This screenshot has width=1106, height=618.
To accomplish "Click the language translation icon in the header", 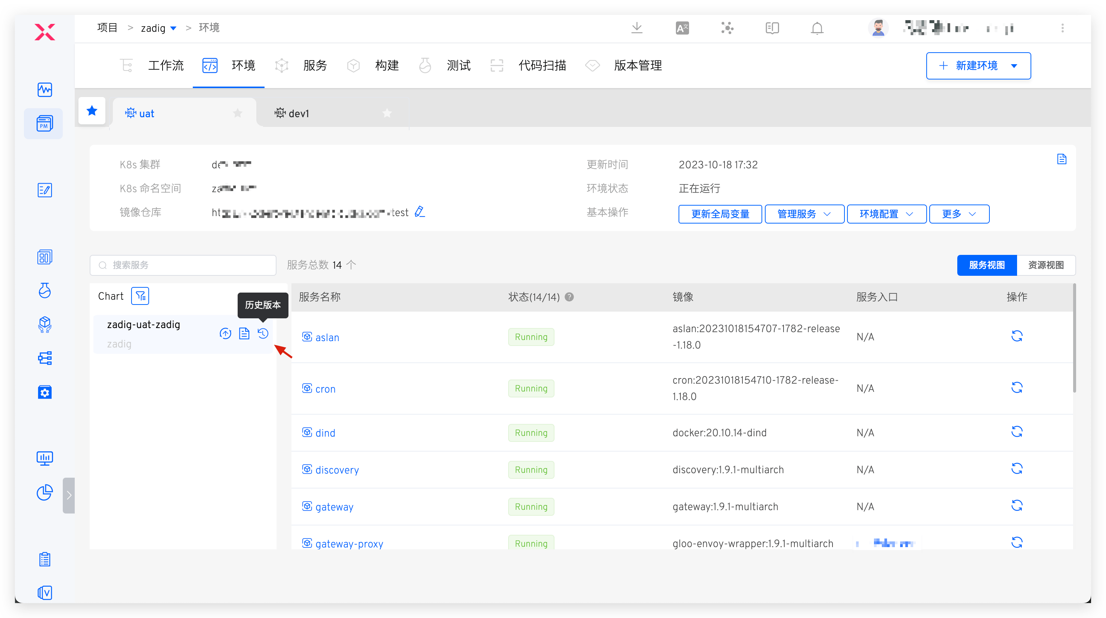I will (x=682, y=28).
